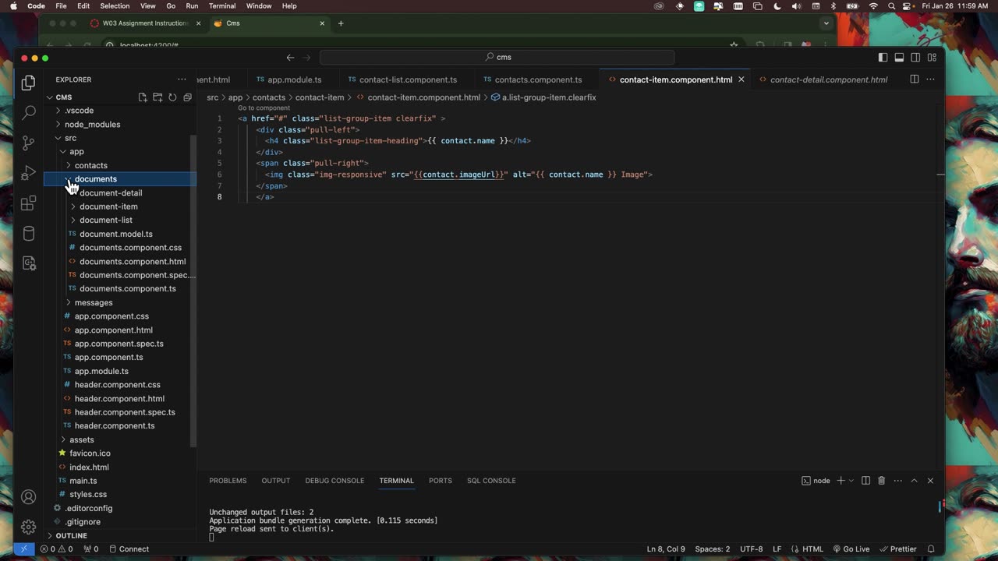Click Spaces: 2 indentation setting
Viewport: 998px width, 561px height.
point(713,549)
